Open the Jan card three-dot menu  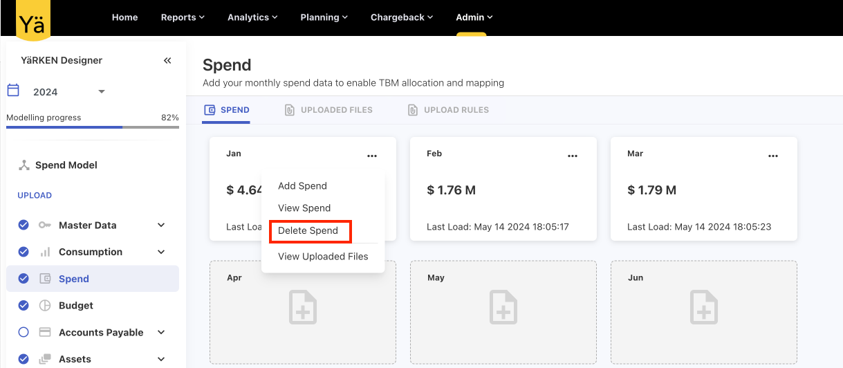[x=372, y=156]
